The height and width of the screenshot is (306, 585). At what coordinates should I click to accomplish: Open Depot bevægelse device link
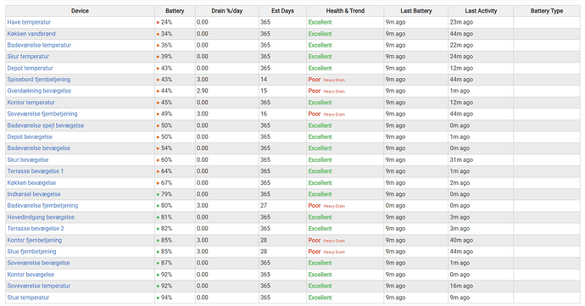[30, 137]
